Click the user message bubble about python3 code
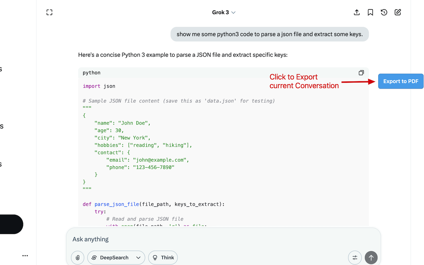This screenshot has width=424, height=265. tap(270, 34)
